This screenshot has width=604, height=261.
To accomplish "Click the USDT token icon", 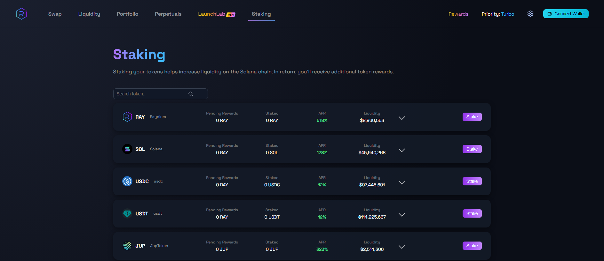I will [x=127, y=213].
